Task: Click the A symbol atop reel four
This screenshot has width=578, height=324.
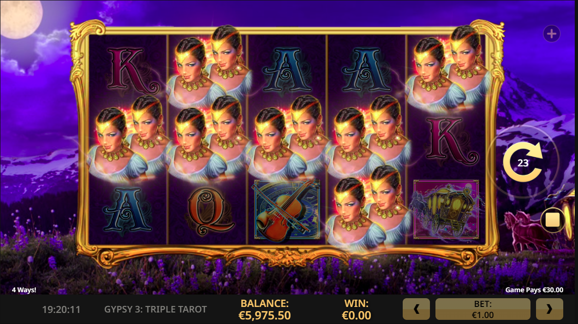Action: (366, 69)
